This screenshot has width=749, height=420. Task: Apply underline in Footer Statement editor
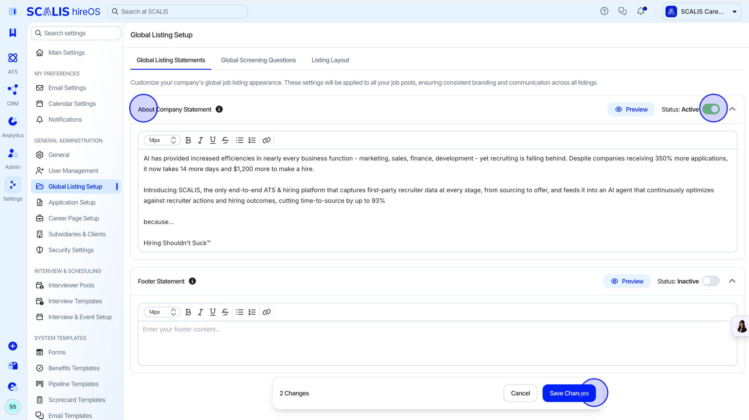(x=213, y=312)
